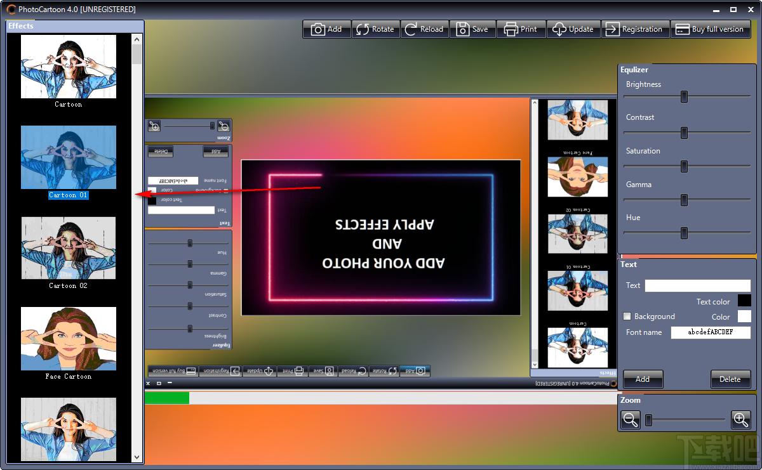762x470 pixels.
Task: Select the Cartoon 02 effect thumbnail
Action: click(x=69, y=248)
